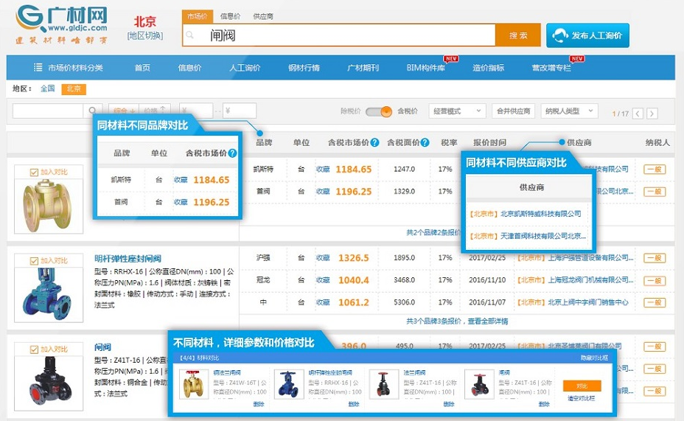Click the magnifier icon in the main search box

(189, 35)
